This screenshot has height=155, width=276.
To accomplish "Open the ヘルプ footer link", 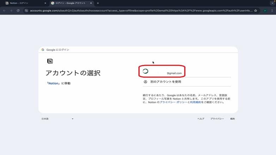I will (x=201, y=119).
